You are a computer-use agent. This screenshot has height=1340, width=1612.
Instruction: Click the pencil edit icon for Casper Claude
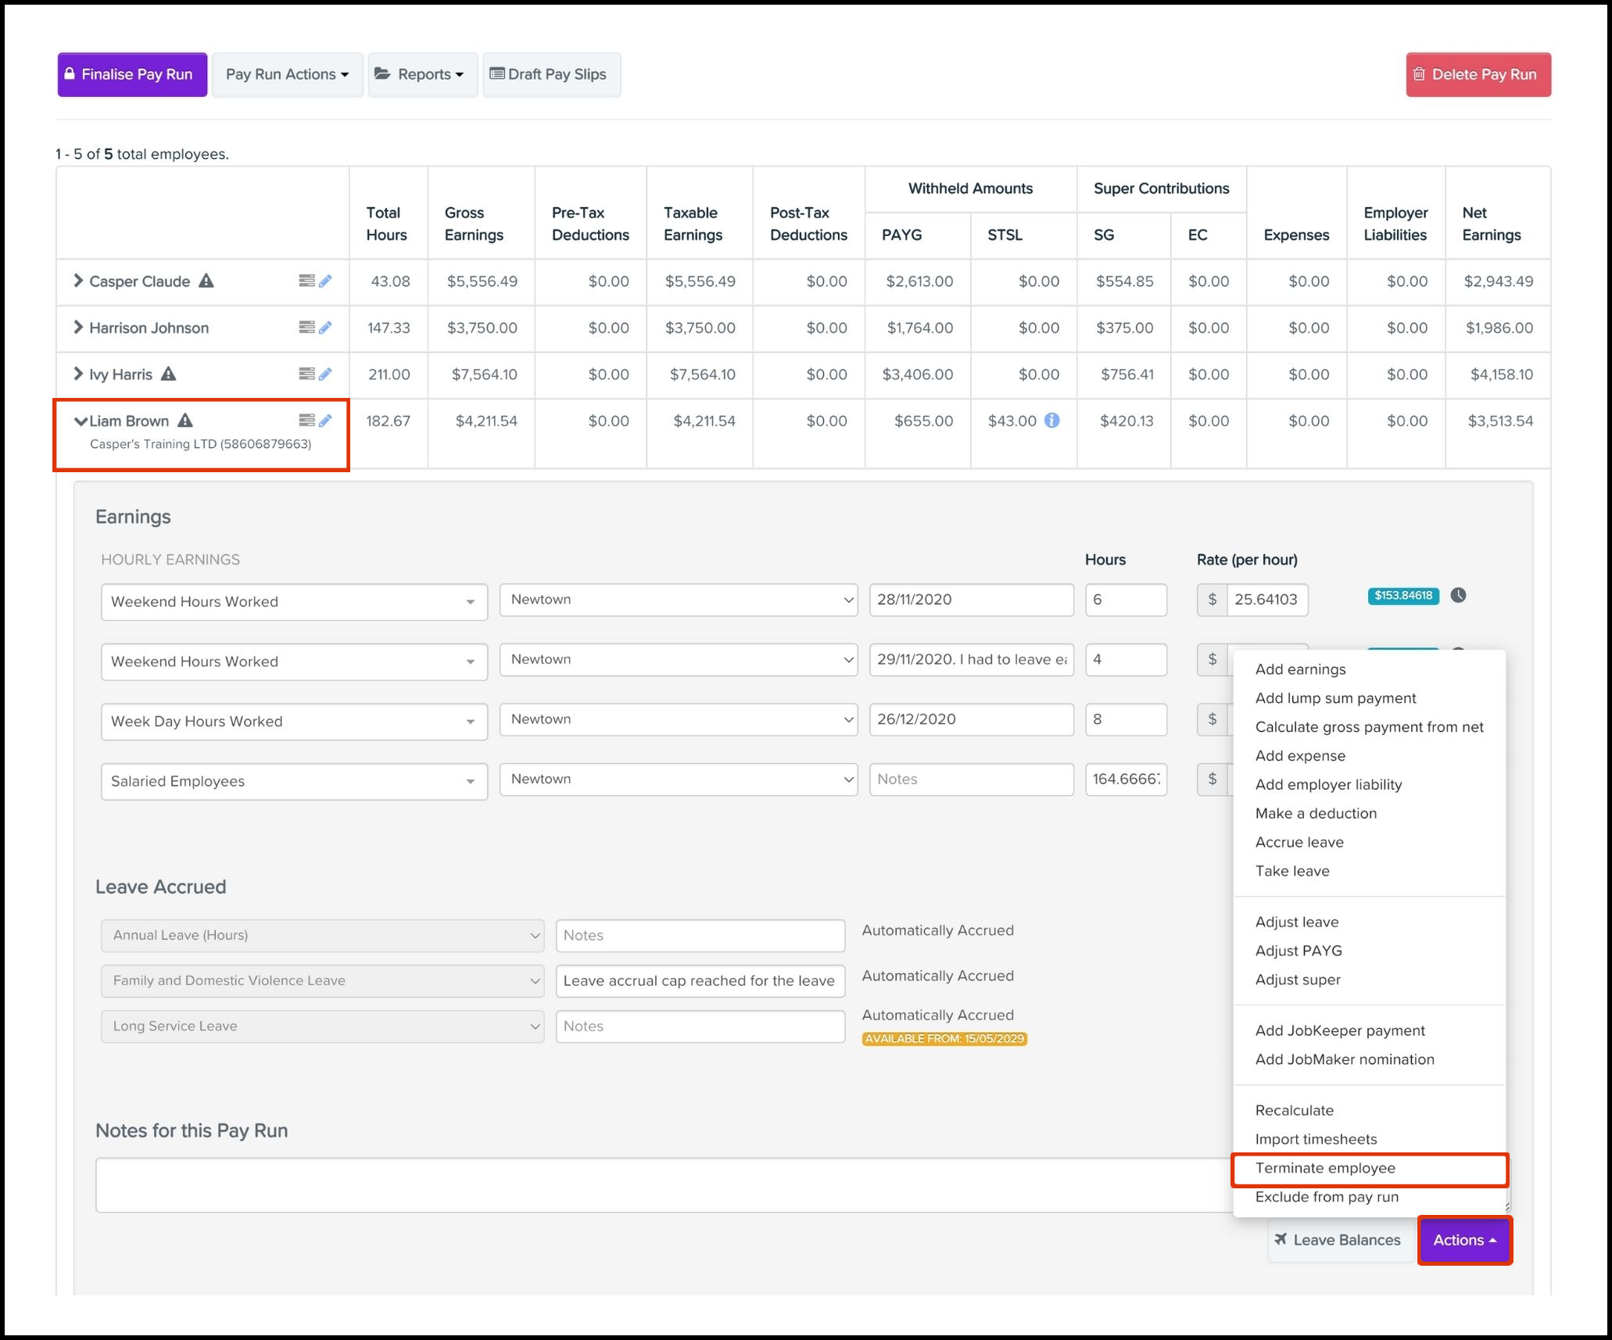pyautogui.click(x=325, y=281)
